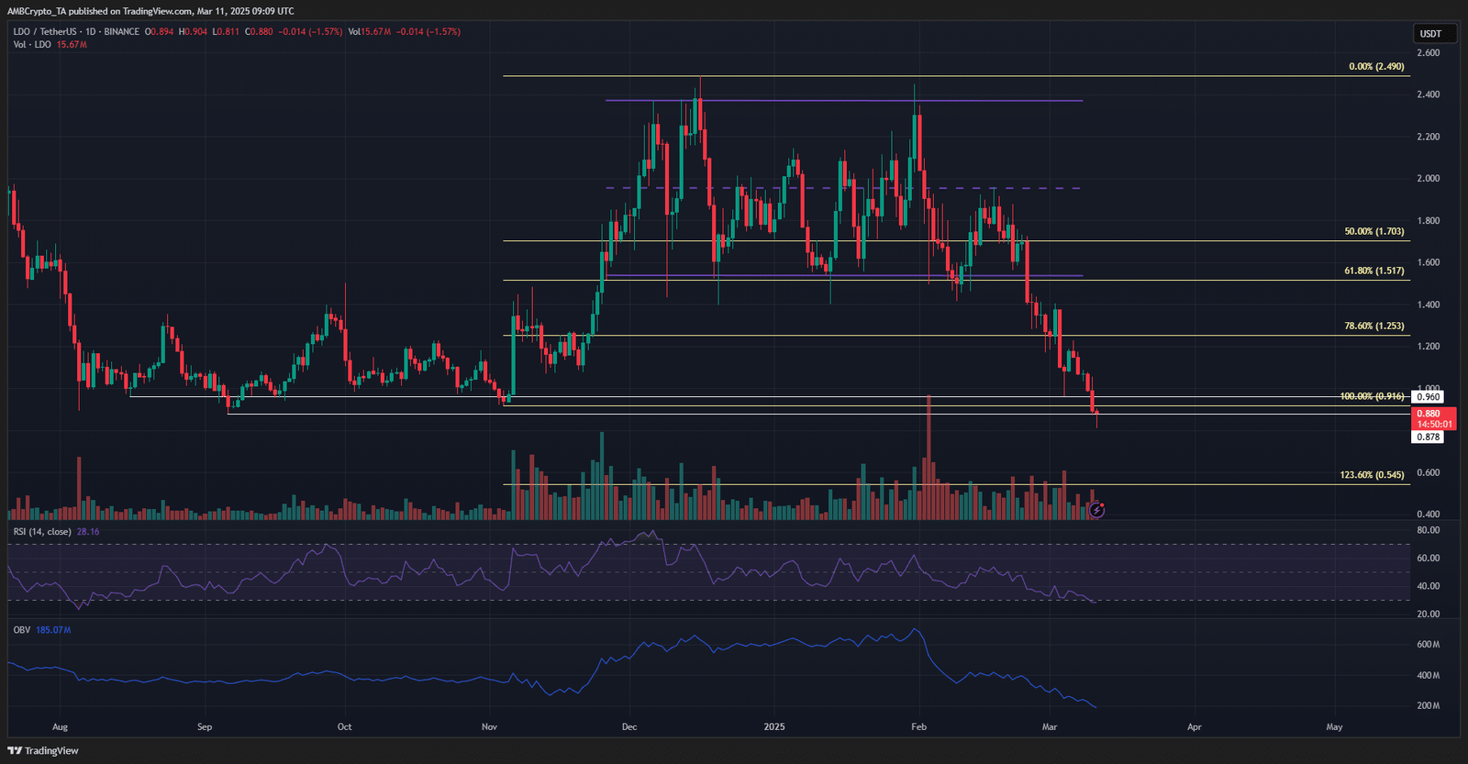
Task: Open the USDT currency selector
Action: (1430, 34)
